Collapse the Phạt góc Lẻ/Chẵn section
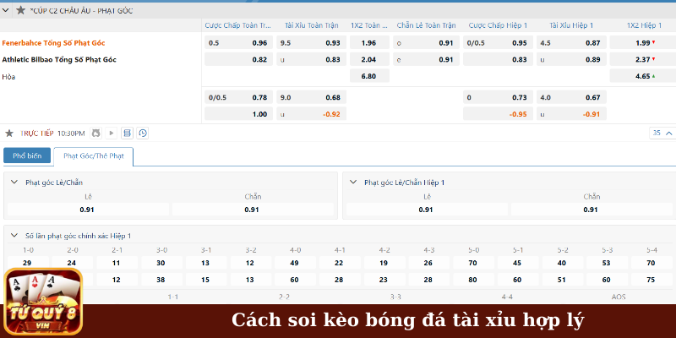The width and height of the screenshot is (676, 338). tap(14, 183)
